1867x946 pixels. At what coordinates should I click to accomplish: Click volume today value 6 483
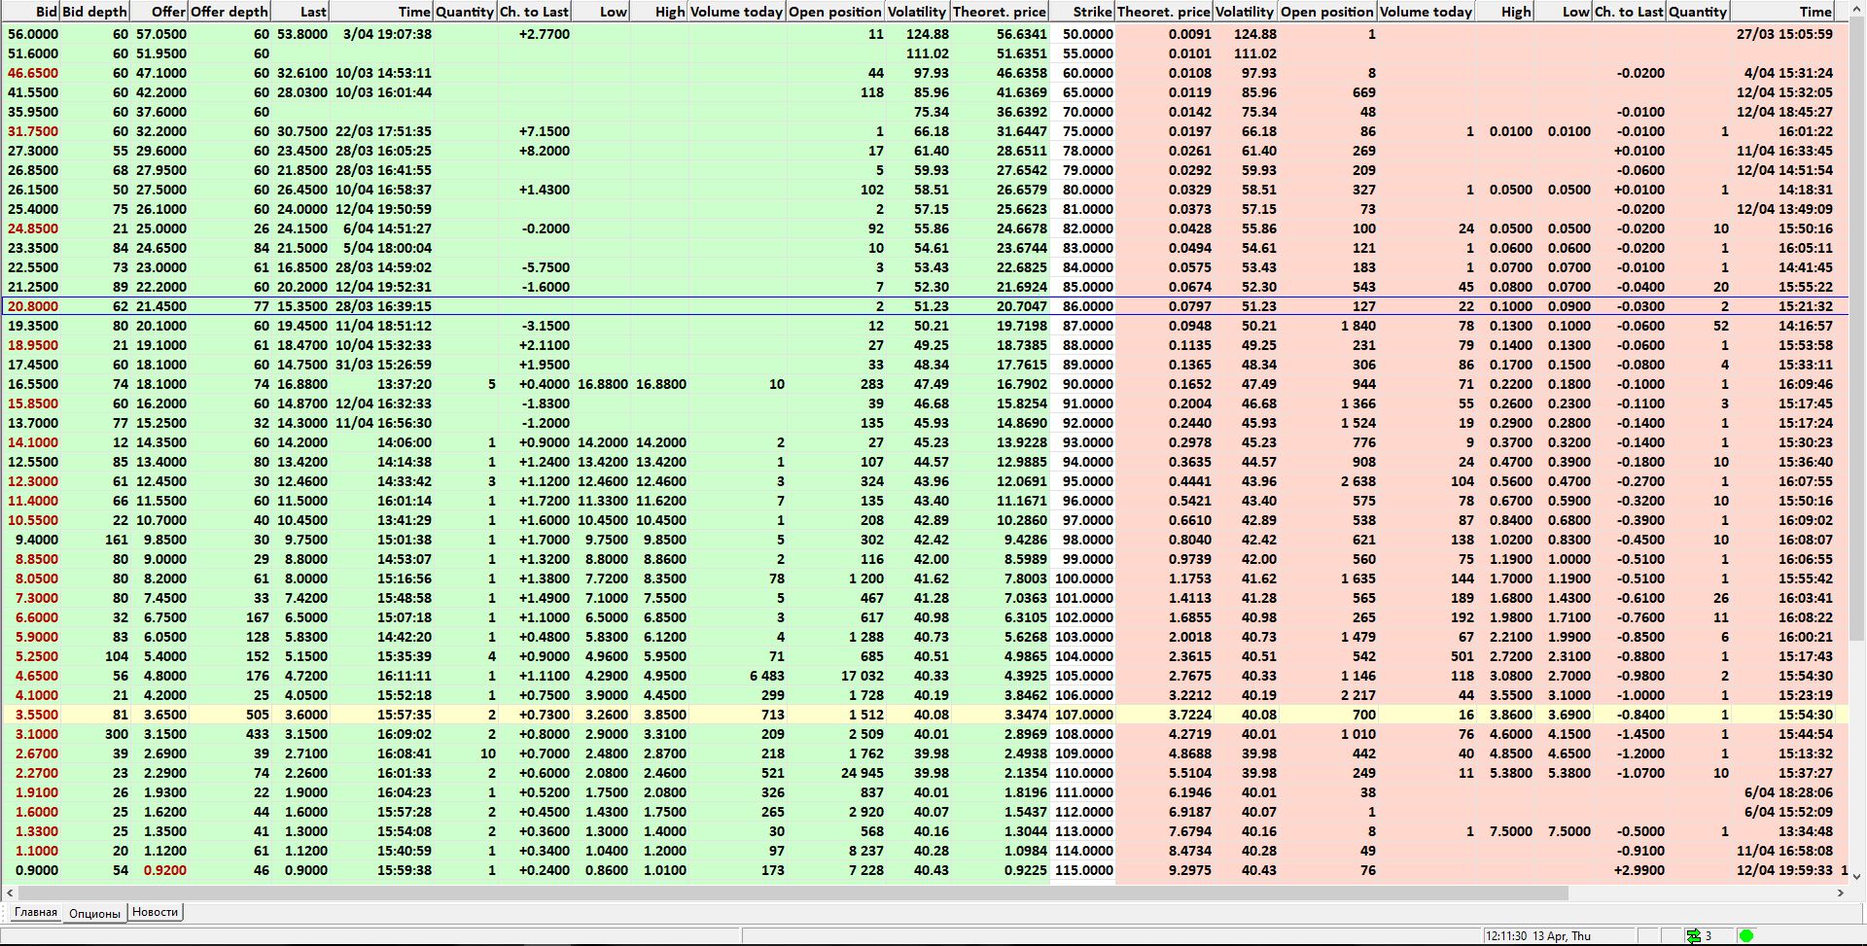click(766, 676)
